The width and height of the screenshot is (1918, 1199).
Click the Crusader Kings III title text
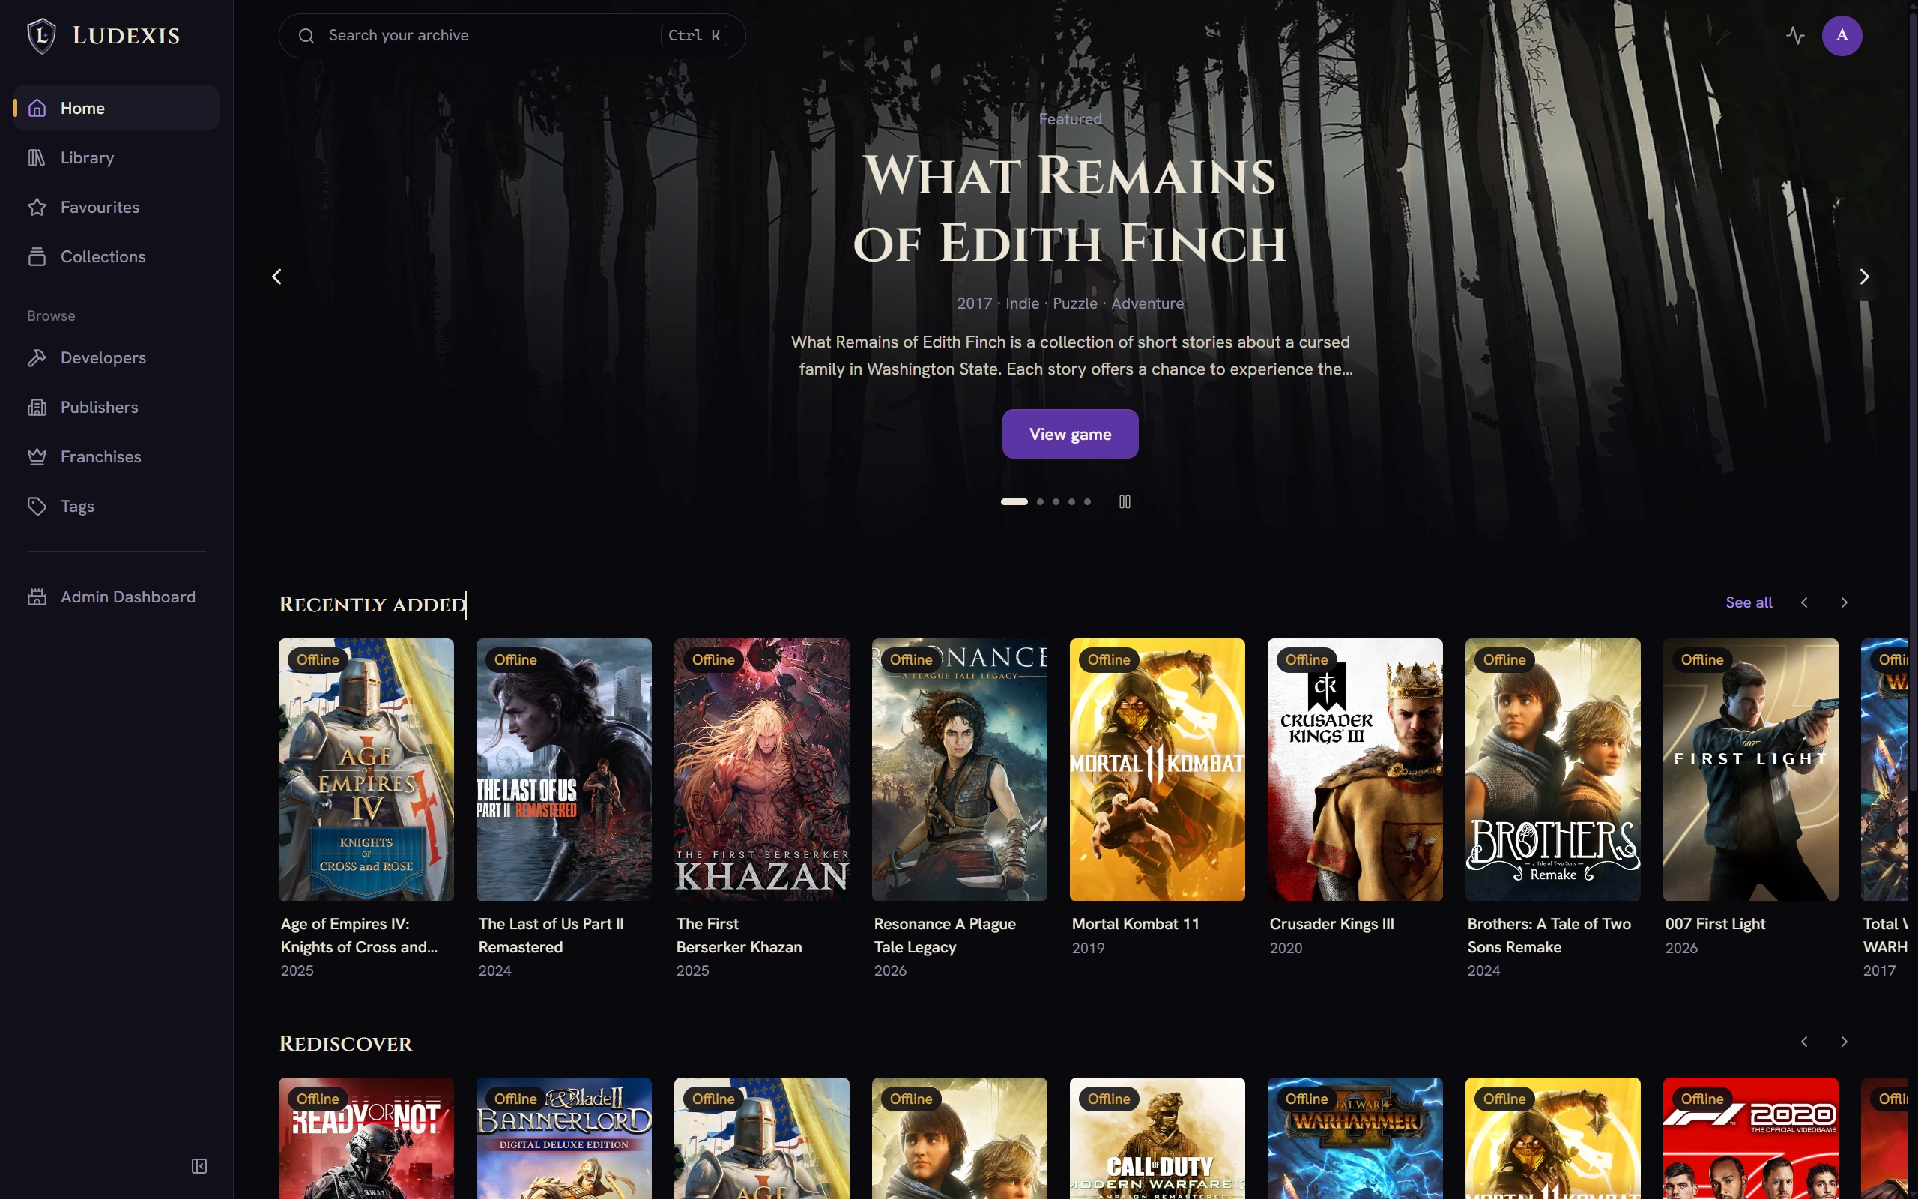click(x=1331, y=924)
